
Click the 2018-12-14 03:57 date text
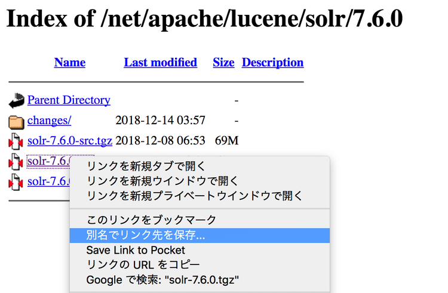coord(160,121)
